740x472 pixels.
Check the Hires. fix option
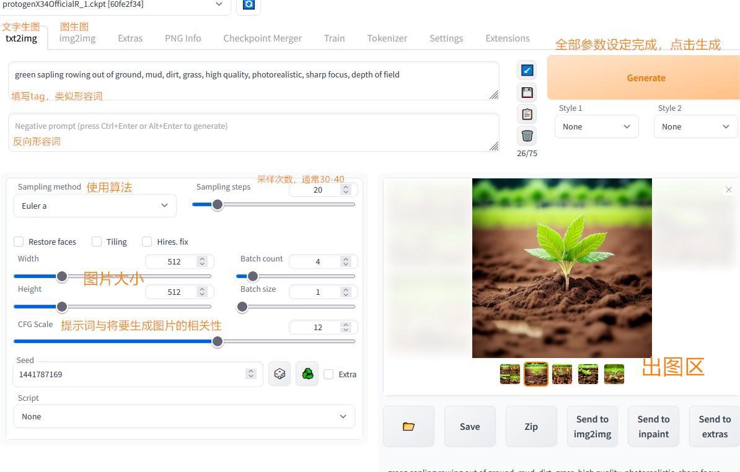[x=147, y=242]
